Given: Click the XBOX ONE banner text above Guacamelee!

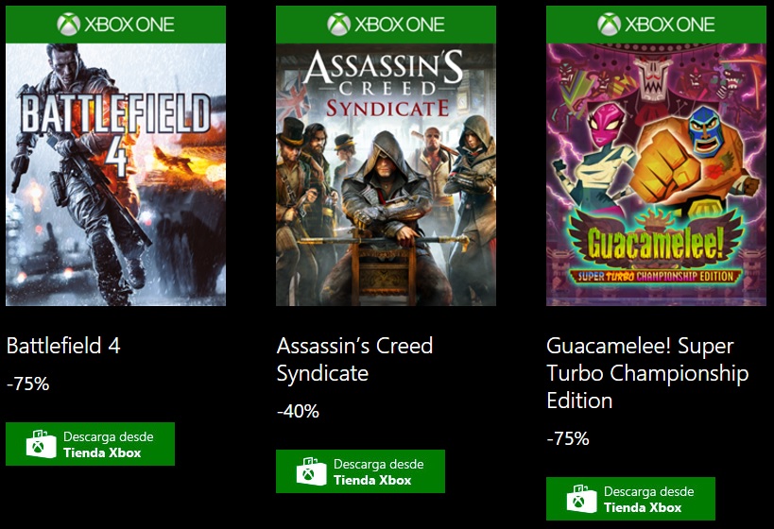Looking at the screenshot, I should (x=671, y=25).
